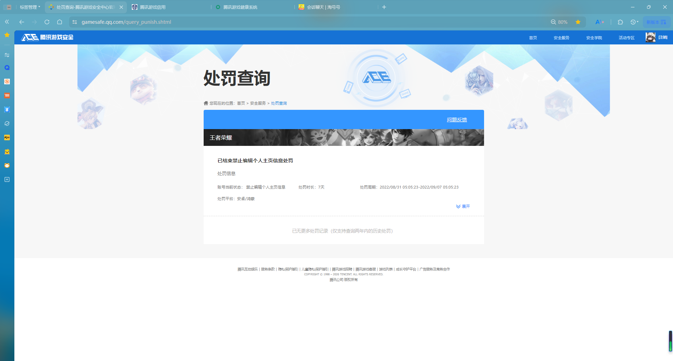
Task: Click breadcrumb 处罚查询 link
Action: click(x=279, y=103)
